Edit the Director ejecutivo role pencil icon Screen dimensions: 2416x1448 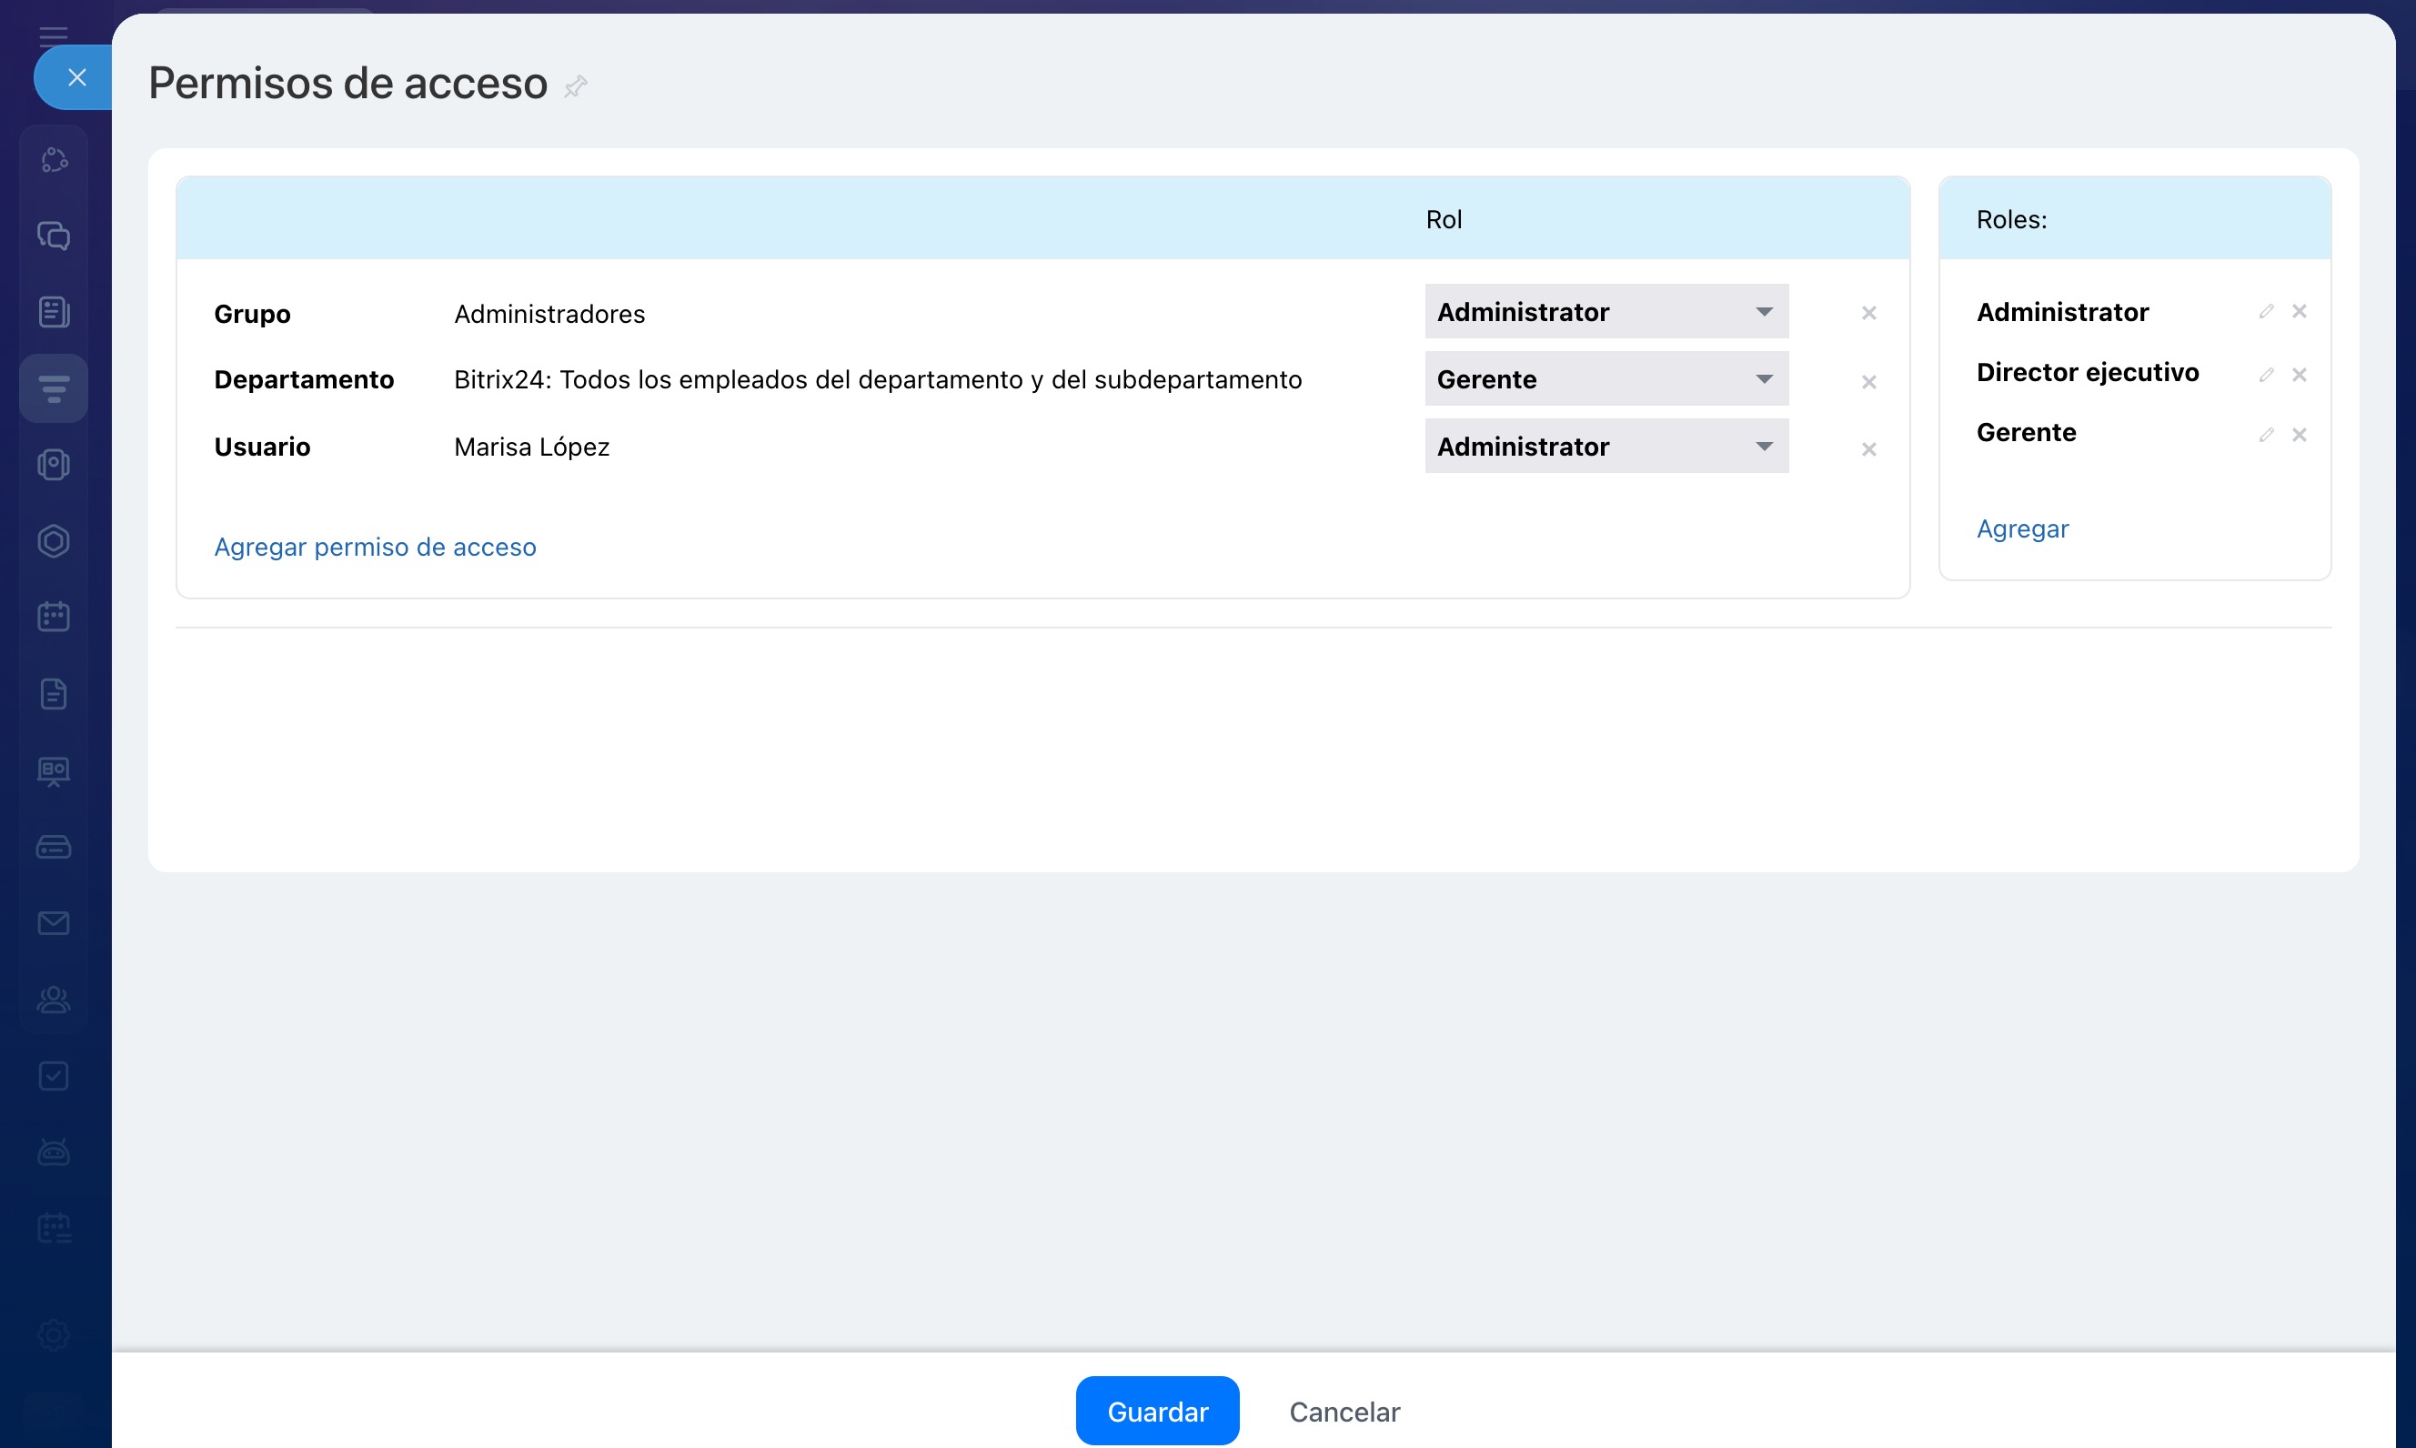[2266, 375]
